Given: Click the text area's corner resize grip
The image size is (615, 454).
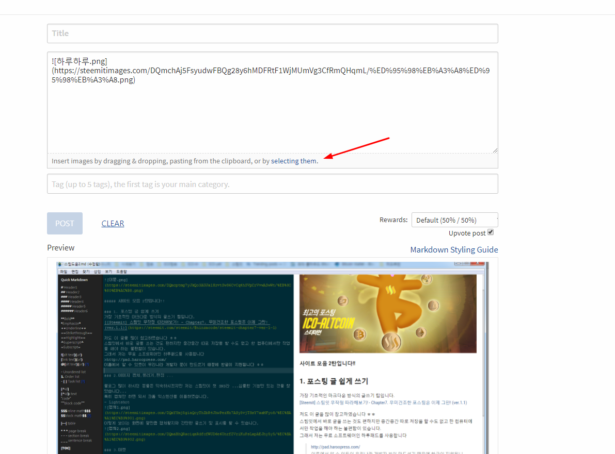Looking at the screenshot, I should (x=495, y=150).
